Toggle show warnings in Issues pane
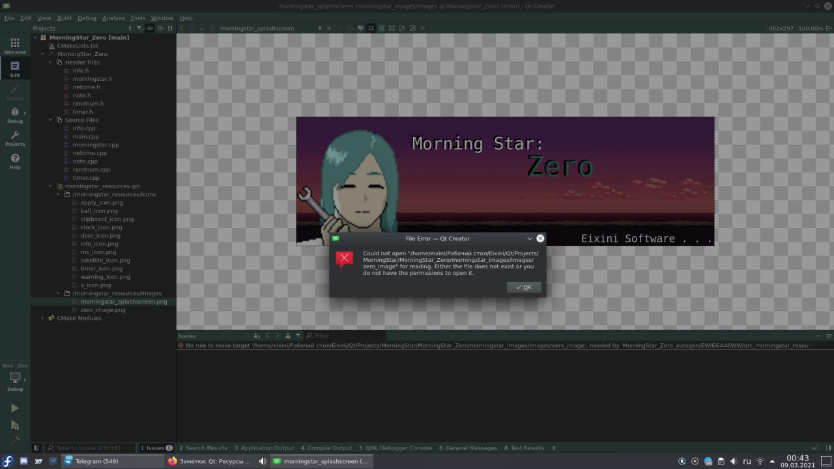This screenshot has width=834, height=469. pos(289,335)
